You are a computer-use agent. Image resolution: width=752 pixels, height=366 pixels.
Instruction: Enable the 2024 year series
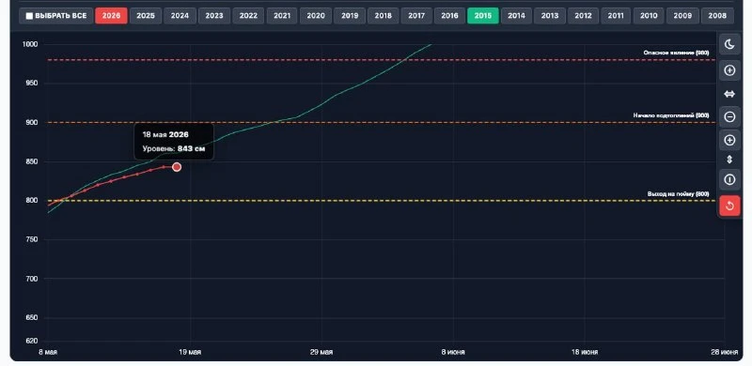pyautogui.click(x=180, y=16)
